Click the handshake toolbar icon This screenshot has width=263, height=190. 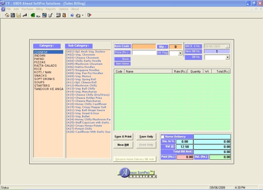[x=38, y=16]
